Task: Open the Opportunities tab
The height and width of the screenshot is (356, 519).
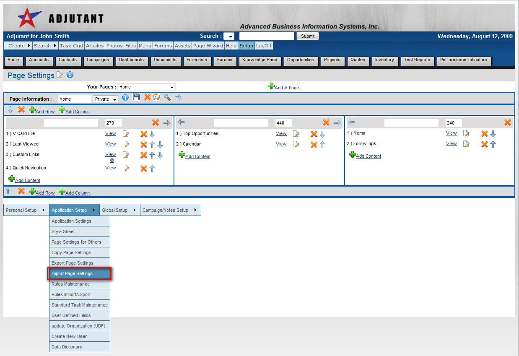Action: [300, 60]
